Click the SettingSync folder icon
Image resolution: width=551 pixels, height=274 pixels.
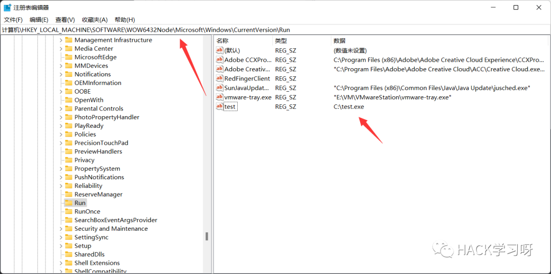click(x=68, y=237)
